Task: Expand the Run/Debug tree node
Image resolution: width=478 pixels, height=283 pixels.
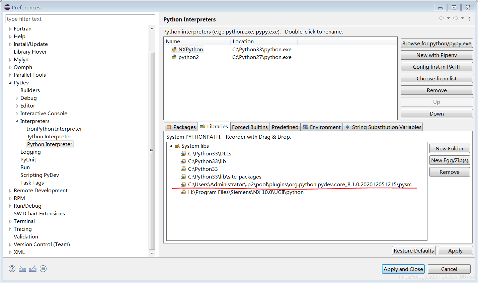Action: tap(10, 206)
